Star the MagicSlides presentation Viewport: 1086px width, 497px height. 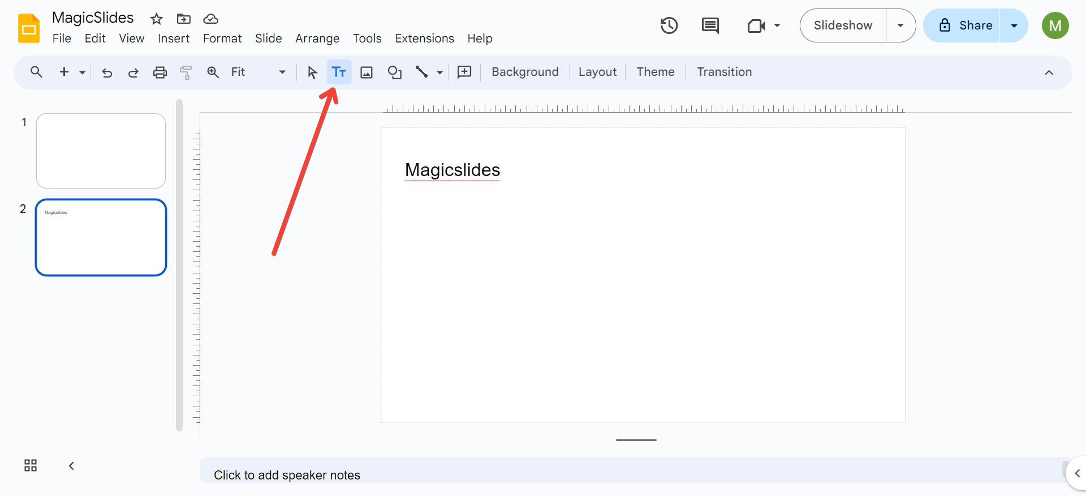pos(157,19)
